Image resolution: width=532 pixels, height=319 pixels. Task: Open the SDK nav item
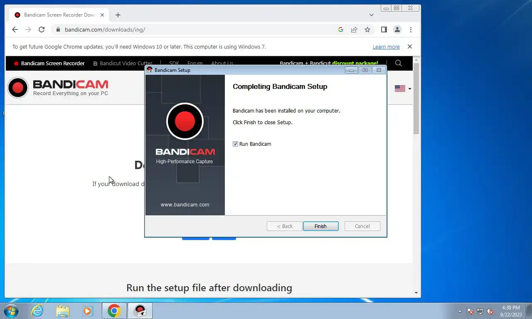(x=174, y=64)
